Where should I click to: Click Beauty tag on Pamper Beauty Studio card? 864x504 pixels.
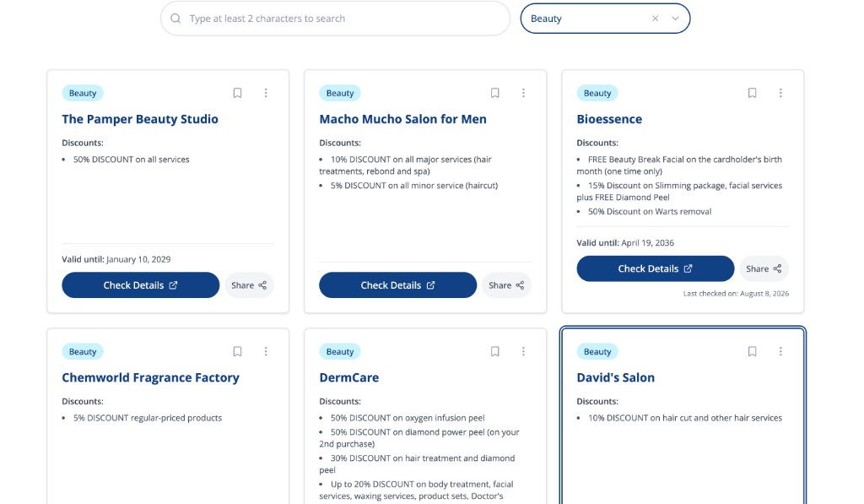83,93
